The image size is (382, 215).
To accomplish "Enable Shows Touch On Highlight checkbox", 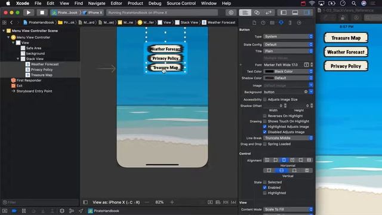I will point(265,121).
